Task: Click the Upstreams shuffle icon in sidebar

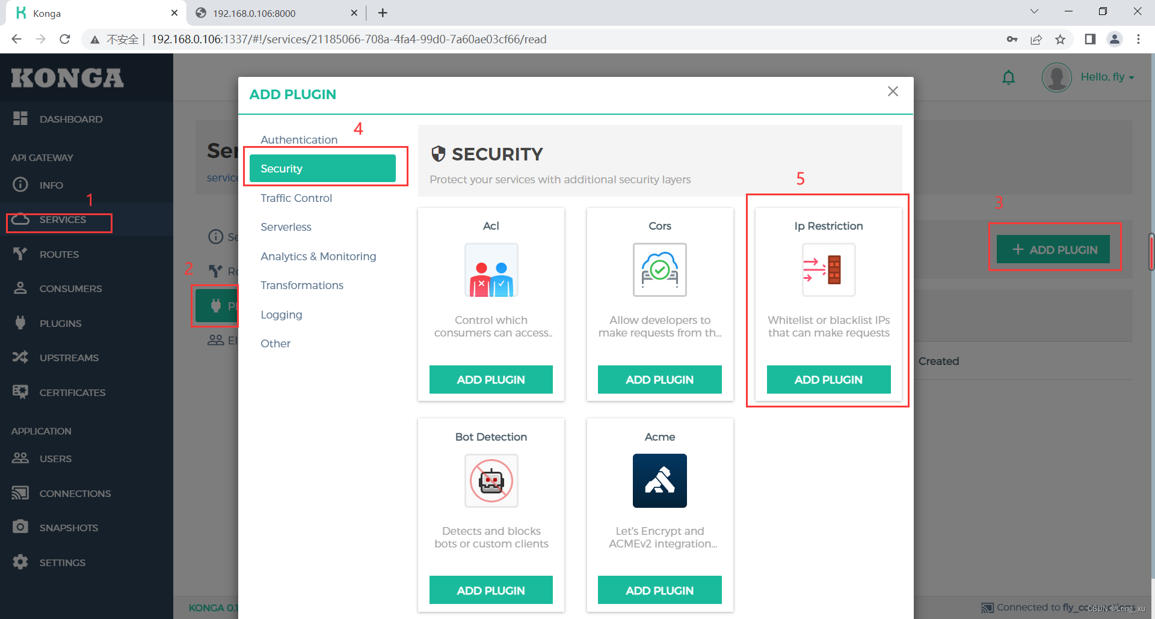Action: coord(20,357)
